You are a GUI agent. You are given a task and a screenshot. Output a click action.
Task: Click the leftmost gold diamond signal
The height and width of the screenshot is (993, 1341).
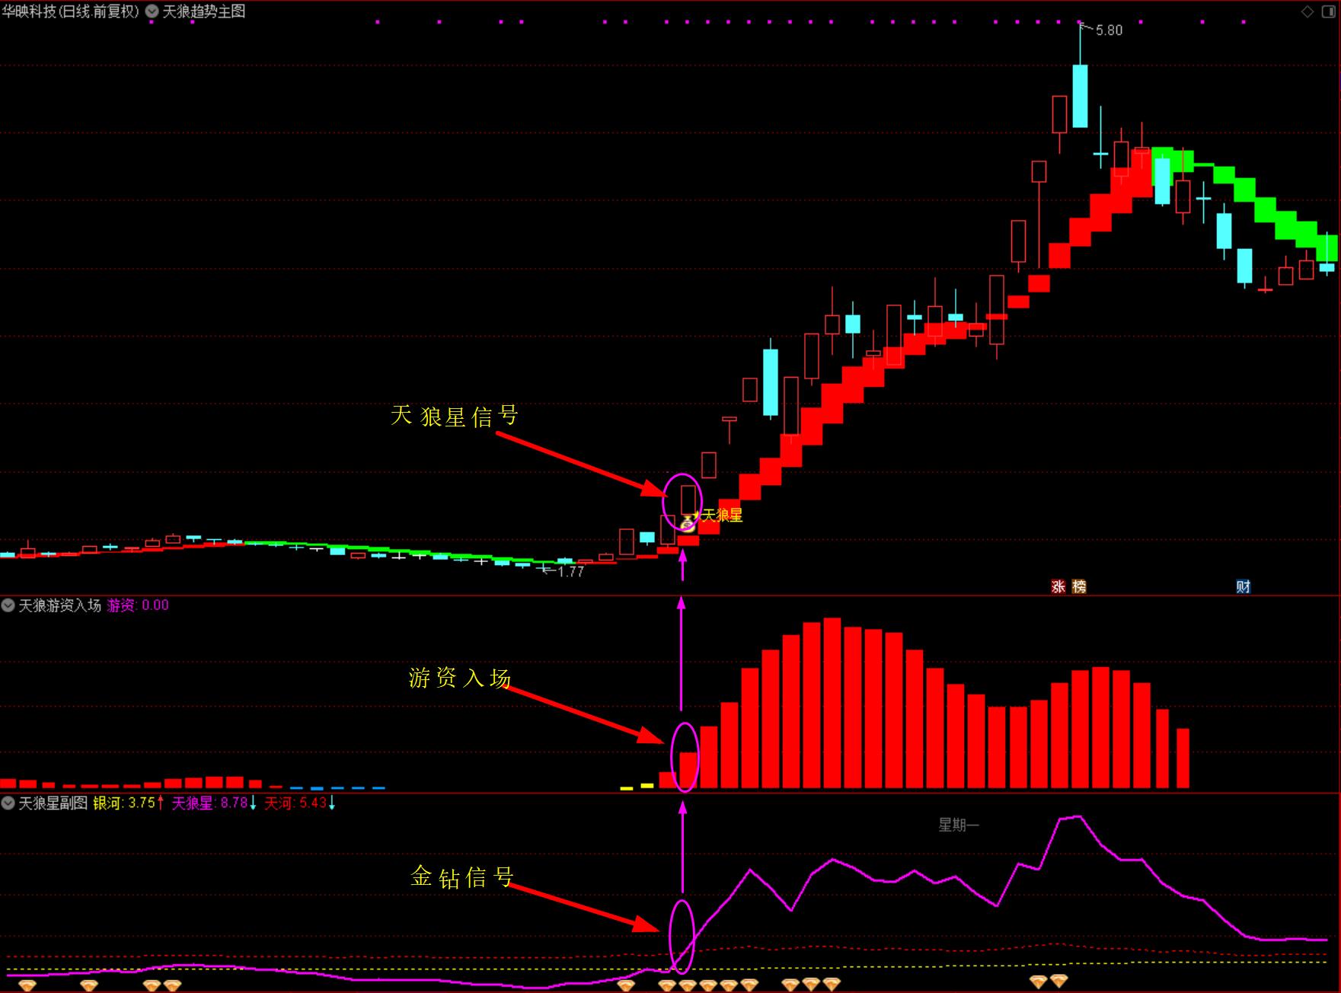(x=27, y=985)
